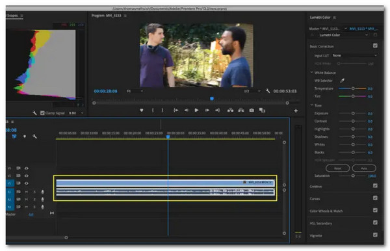Go to In point in Program monitor

pos(176,110)
